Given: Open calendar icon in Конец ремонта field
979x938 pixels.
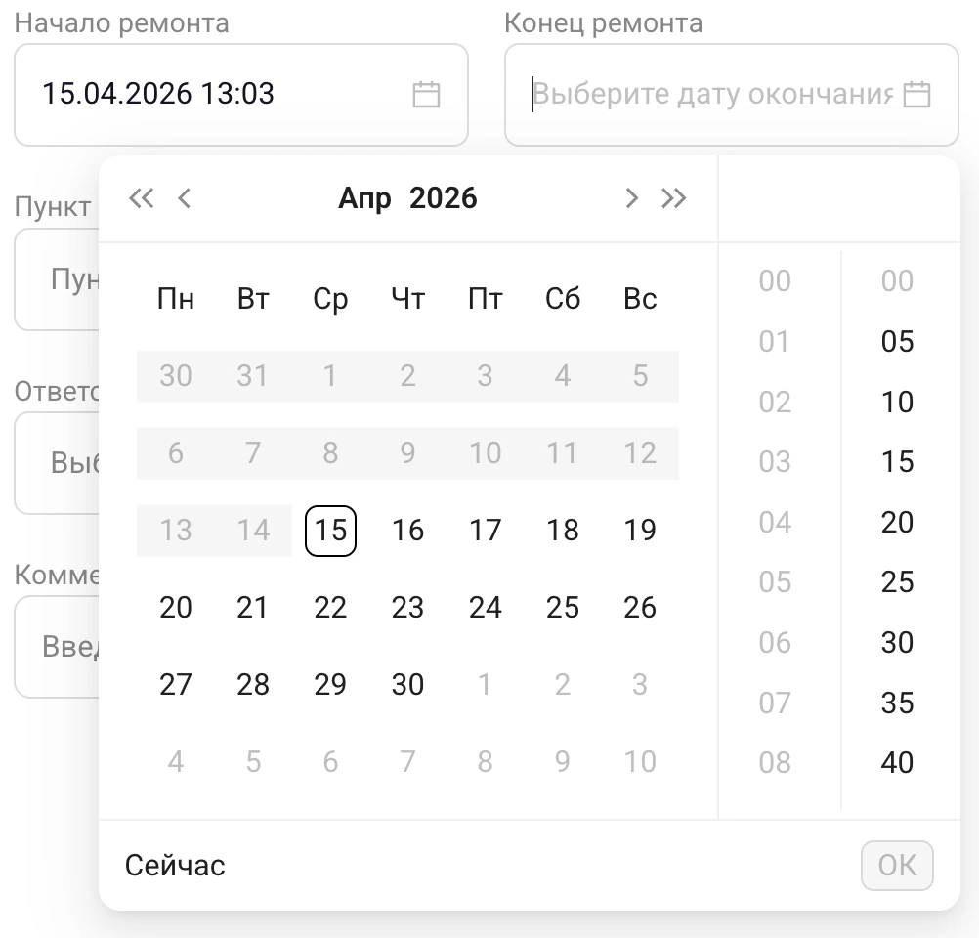Looking at the screenshot, I should click(916, 94).
